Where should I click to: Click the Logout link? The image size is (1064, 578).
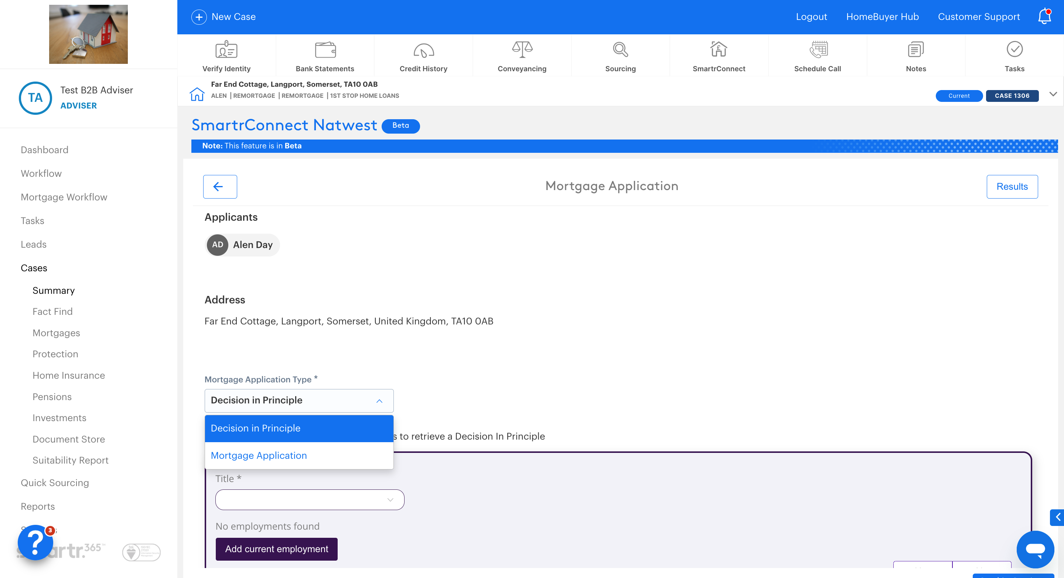click(811, 17)
